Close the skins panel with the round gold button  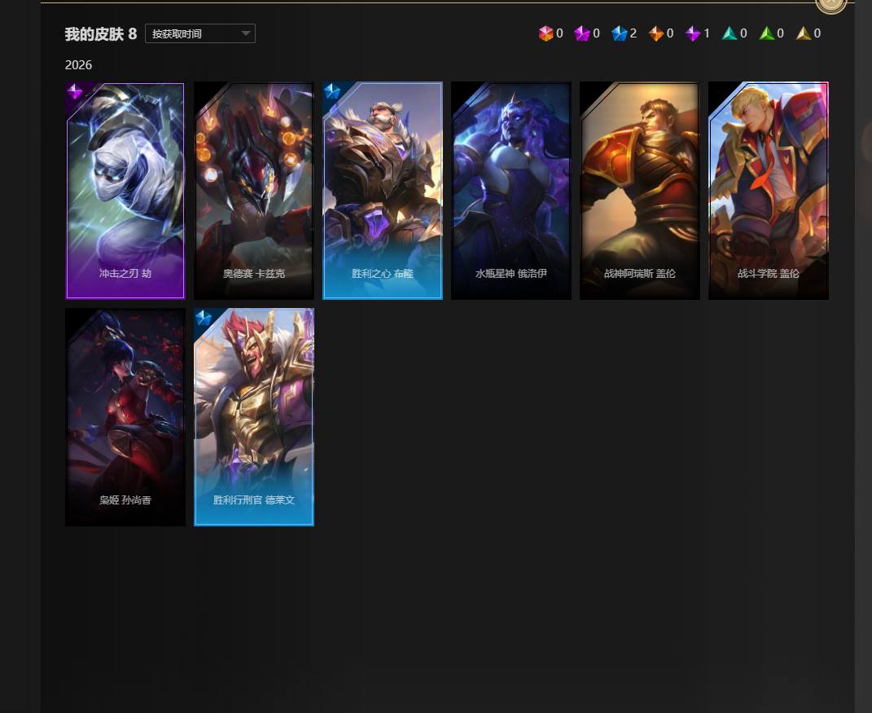point(830,3)
